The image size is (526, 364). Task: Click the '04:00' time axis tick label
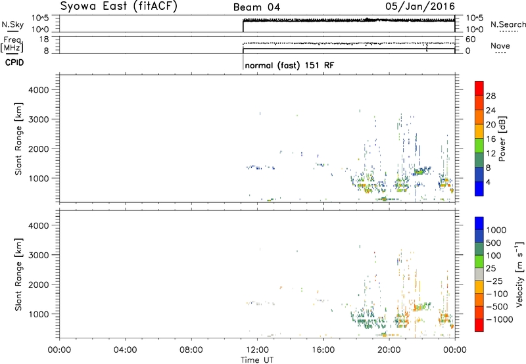tap(126, 350)
